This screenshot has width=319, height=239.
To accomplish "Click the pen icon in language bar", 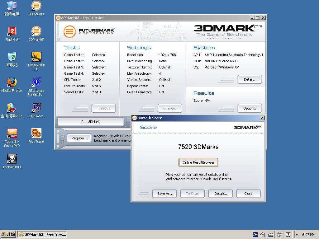I will point(279,235).
